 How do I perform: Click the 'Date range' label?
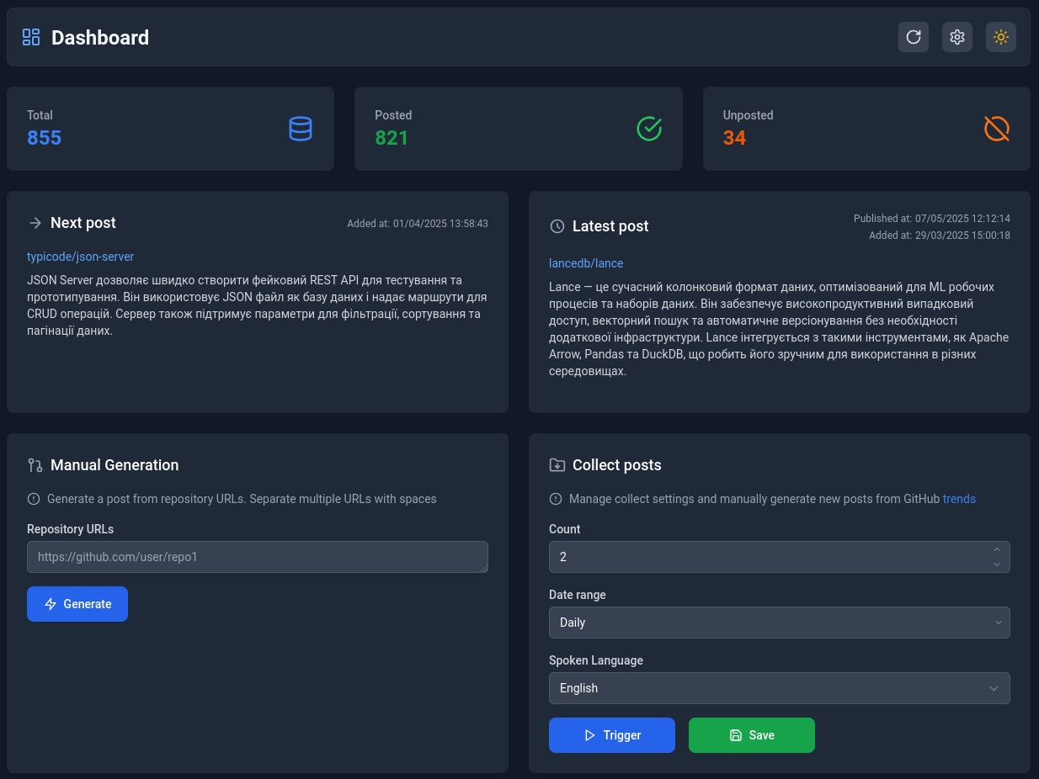(x=578, y=595)
